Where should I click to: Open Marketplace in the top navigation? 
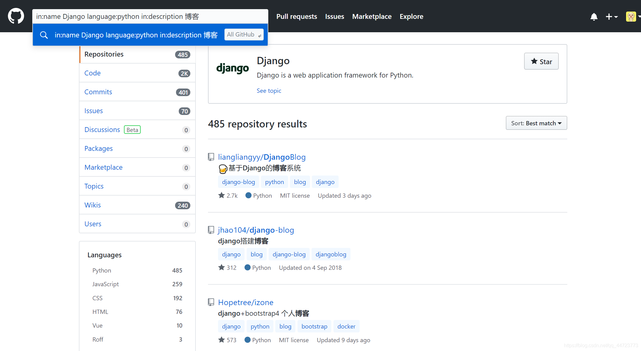click(372, 16)
